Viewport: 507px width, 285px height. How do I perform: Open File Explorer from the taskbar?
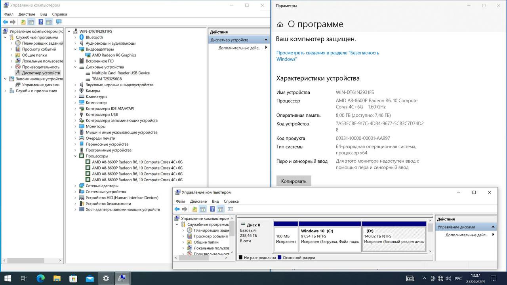point(57,278)
